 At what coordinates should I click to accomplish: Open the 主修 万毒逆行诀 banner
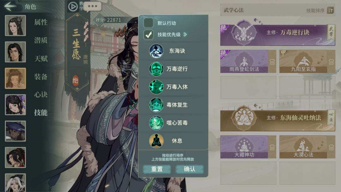(x=277, y=33)
